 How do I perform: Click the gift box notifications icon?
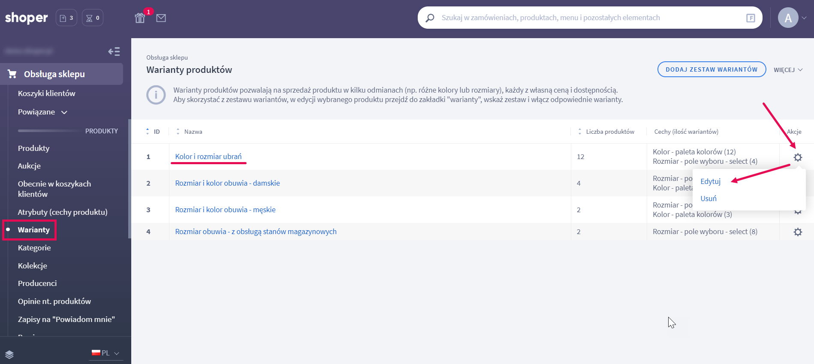click(x=140, y=18)
